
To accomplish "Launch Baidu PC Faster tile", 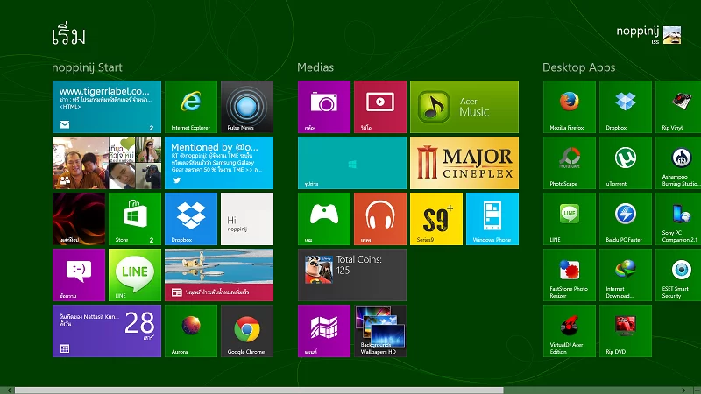I will (x=626, y=219).
